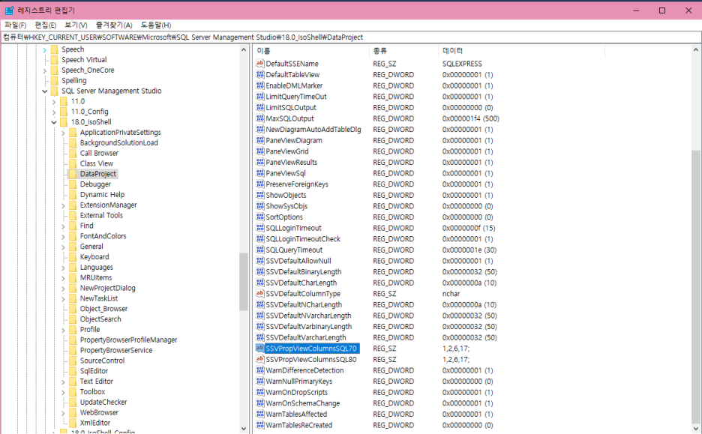Click the nchar data value
The width and height of the screenshot is (702, 434).
click(x=451, y=294)
